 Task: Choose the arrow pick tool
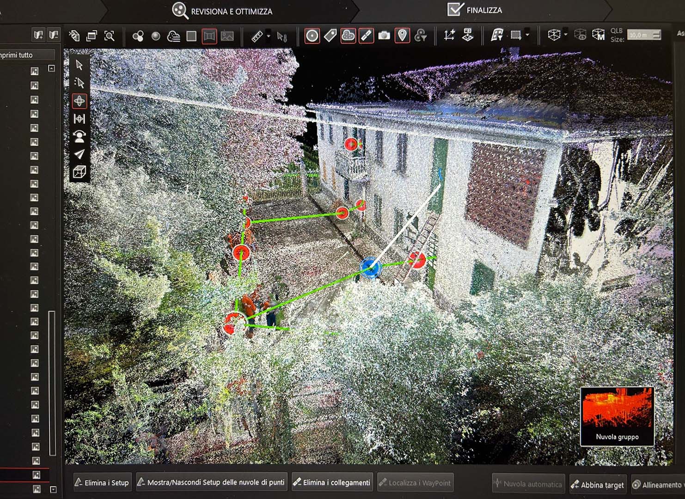(79, 65)
